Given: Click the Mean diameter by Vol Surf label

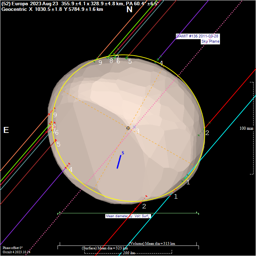Looking at the screenshot, I should click(x=128, y=216).
